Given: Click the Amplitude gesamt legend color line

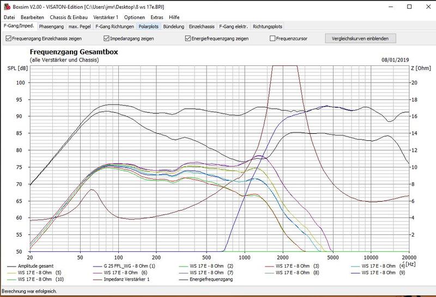Looking at the screenshot, I should 10,266.
